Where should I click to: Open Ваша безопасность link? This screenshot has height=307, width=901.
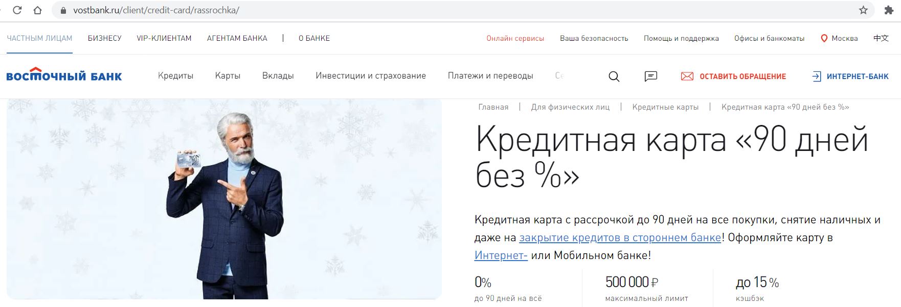point(594,38)
